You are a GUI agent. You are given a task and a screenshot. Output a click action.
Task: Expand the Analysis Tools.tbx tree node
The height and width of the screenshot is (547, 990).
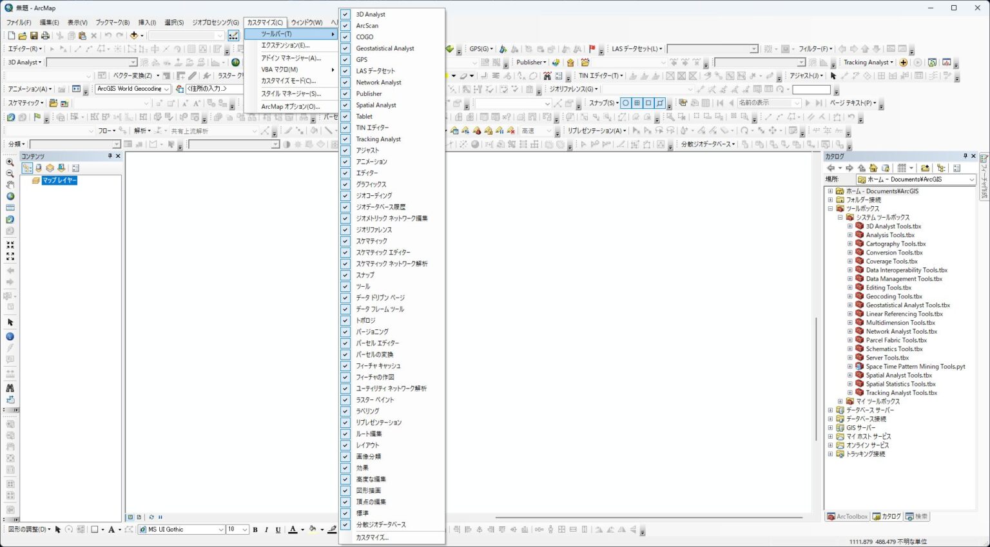849,235
